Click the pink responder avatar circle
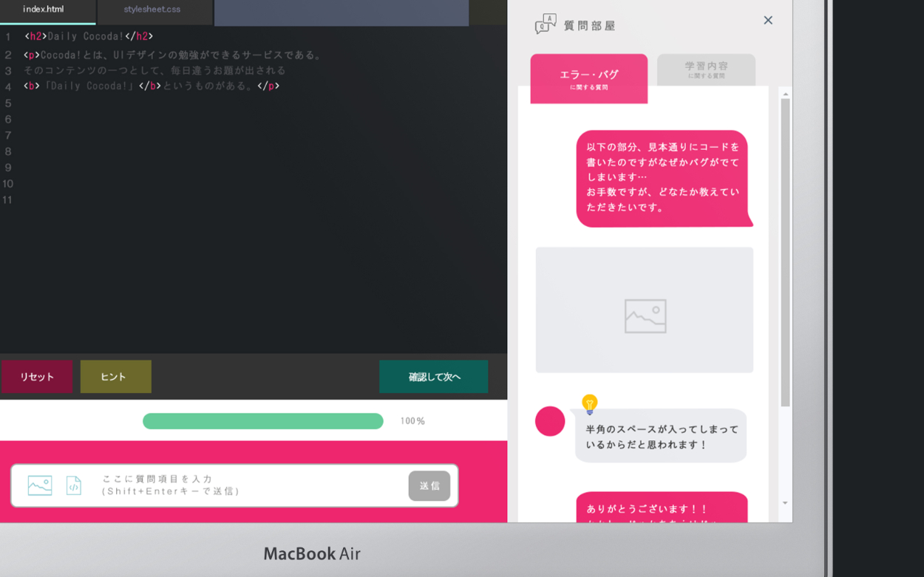Viewport: 924px width, 577px height. [x=550, y=421]
